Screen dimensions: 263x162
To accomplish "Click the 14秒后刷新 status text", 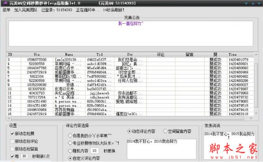I will [114, 10].
